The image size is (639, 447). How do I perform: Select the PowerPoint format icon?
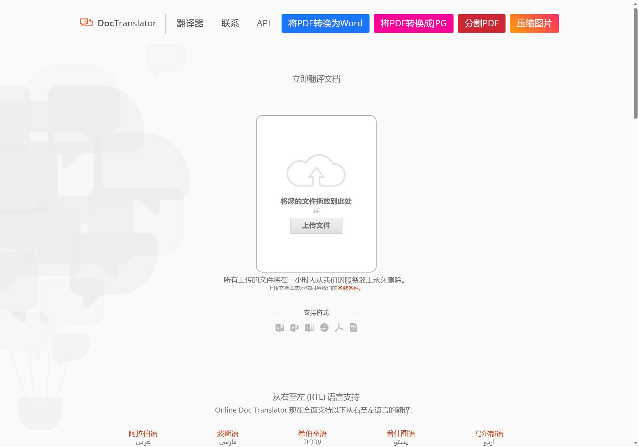tap(294, 328)
